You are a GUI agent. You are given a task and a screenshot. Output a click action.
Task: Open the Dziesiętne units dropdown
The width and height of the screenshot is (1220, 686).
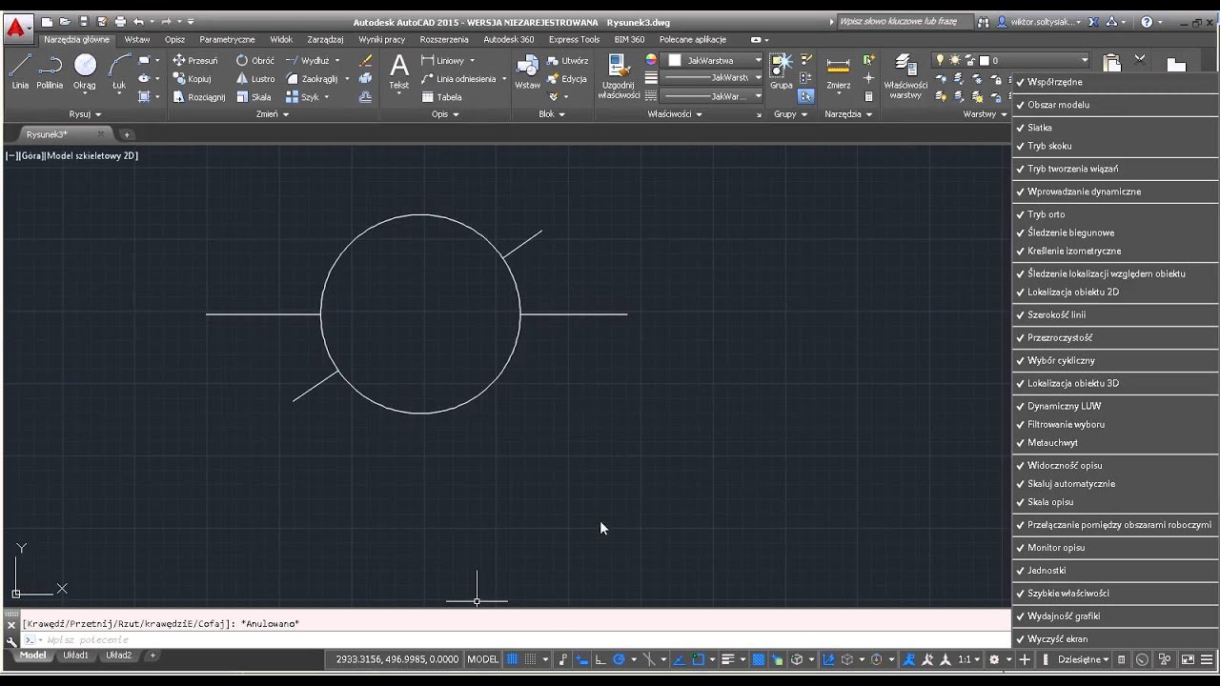click(1083, 658)
